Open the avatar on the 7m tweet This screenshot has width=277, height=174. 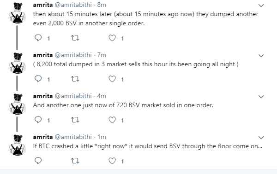point(17,63)
